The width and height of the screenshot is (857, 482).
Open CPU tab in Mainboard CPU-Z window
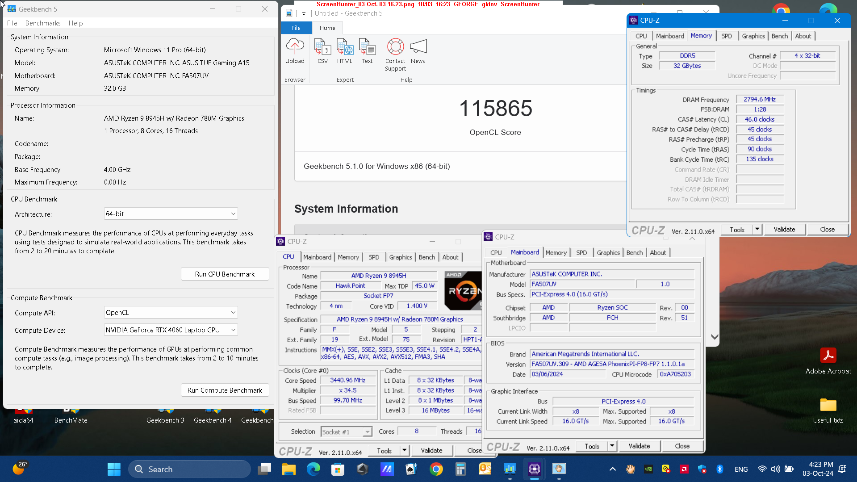coord(496,253)
